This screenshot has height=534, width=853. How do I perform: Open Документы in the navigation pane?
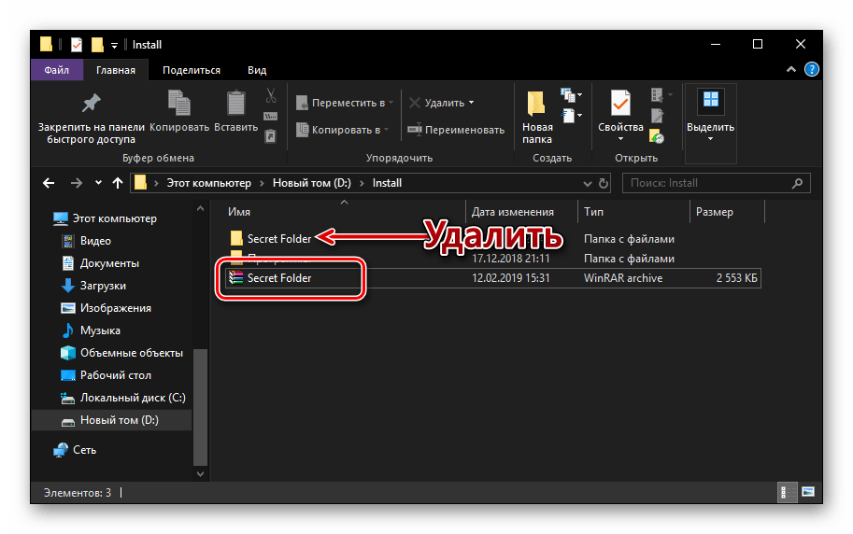pyautogui.click(x=109, y=263)
